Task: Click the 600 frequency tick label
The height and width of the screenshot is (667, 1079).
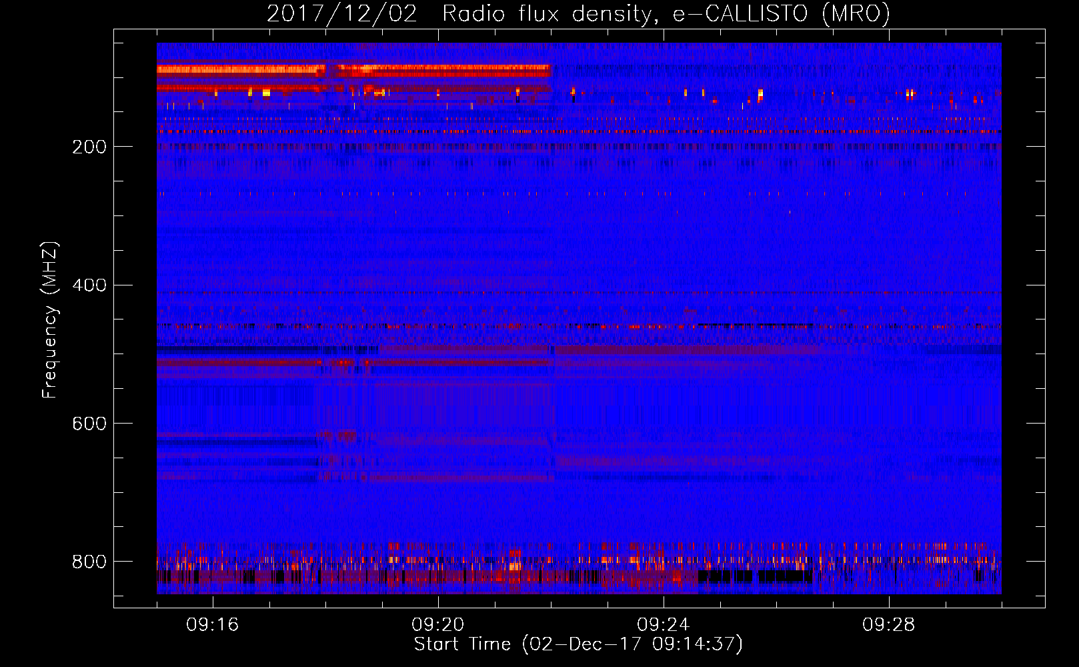Action: [89, 424]
